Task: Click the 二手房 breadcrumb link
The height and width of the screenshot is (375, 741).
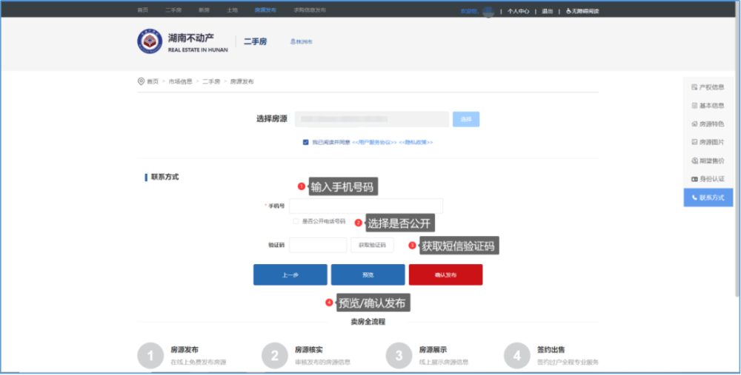Action: 211,81
